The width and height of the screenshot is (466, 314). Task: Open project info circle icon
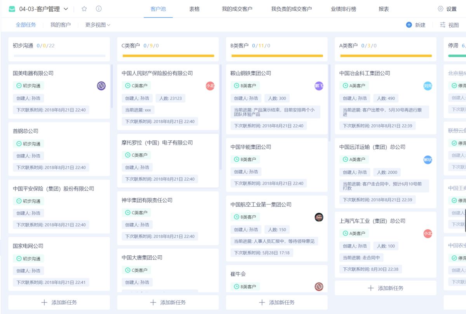click(99, 9)
